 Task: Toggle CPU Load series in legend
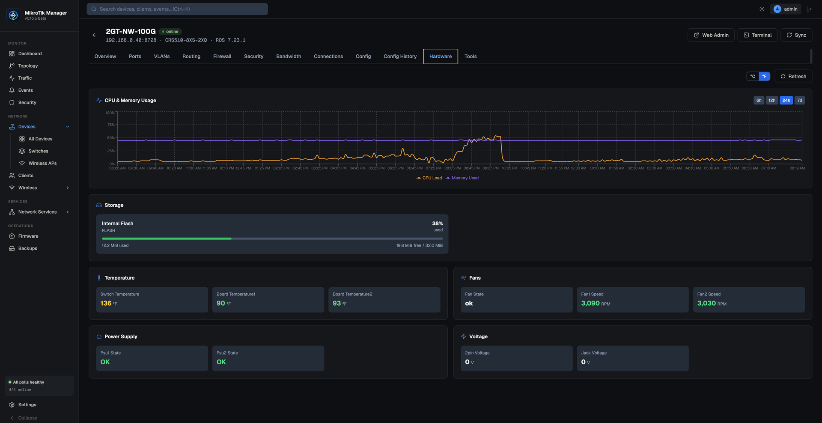pos(429,178)
